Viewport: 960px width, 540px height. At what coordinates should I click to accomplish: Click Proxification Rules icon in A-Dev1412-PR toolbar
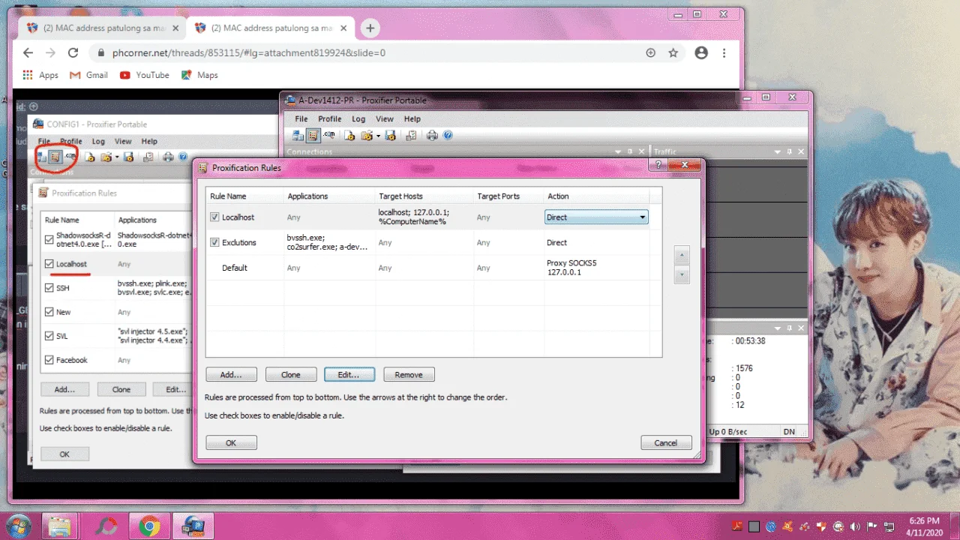313,136
